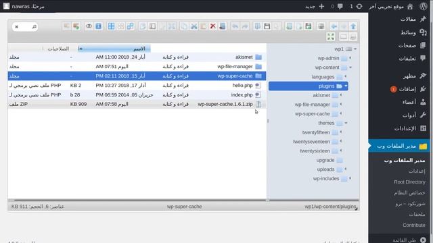The height and width of the screenshot is (243, 433).
Task: Collapse wp-content folder in tree
Action: [x=350, y=67]
